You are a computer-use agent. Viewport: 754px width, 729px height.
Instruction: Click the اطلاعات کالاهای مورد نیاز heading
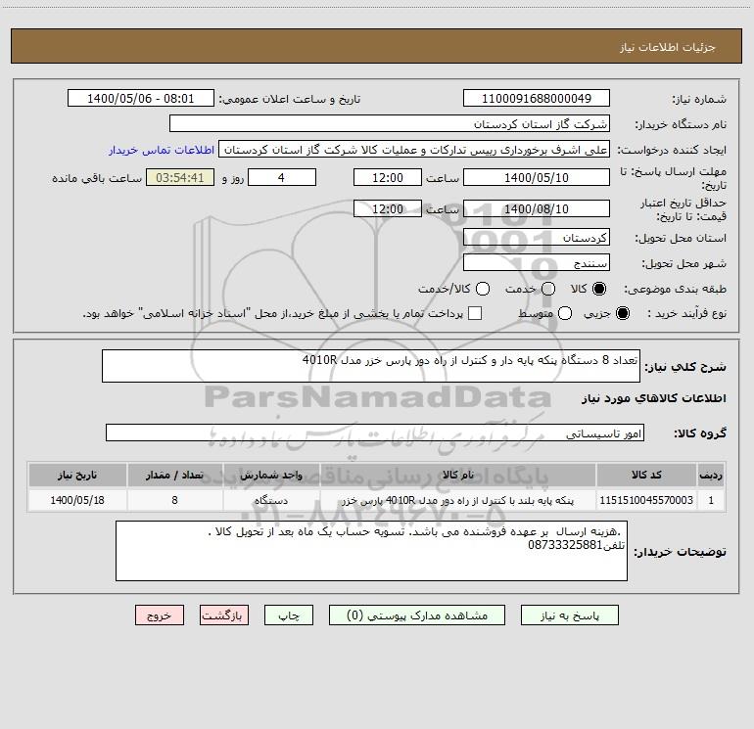[653, 398]
